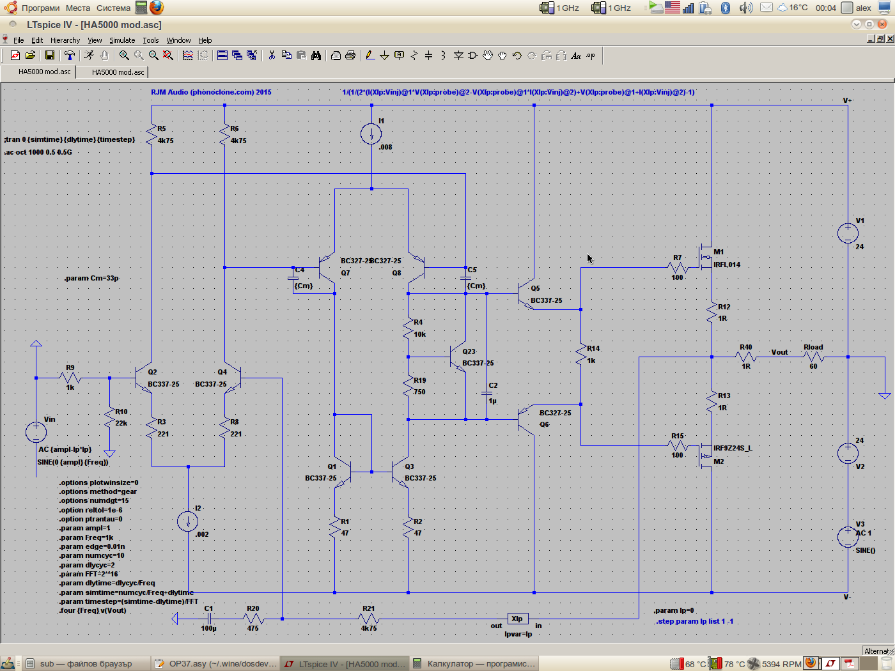
Task: Open the Simulate menu
Action: coord(122,40)
